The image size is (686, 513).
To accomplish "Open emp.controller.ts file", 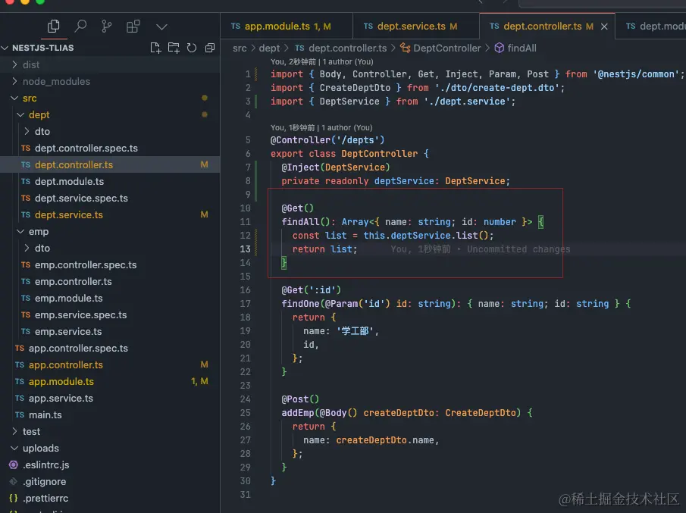I will (73, 282).
